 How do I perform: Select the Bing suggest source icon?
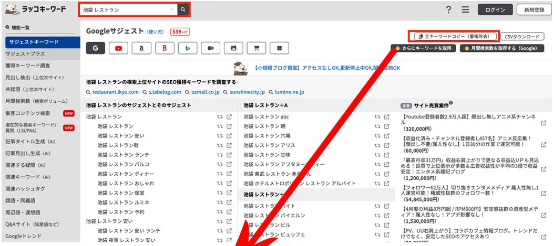tap(187, 48)
